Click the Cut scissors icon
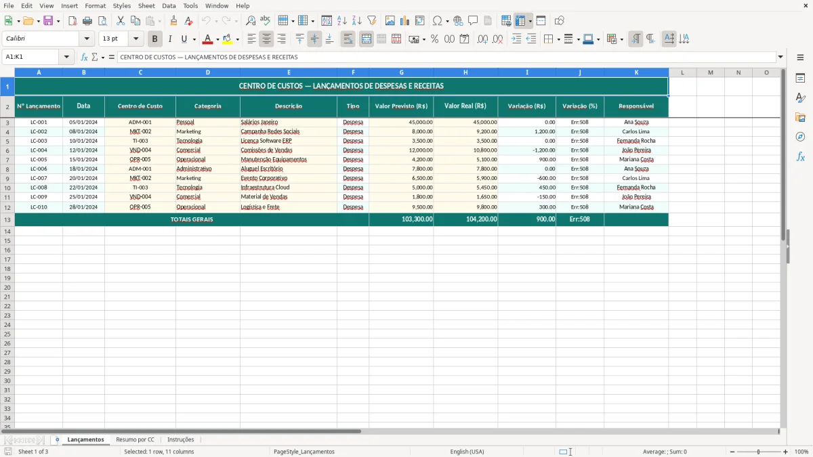The image size is (813, 457). pos(121,21)
